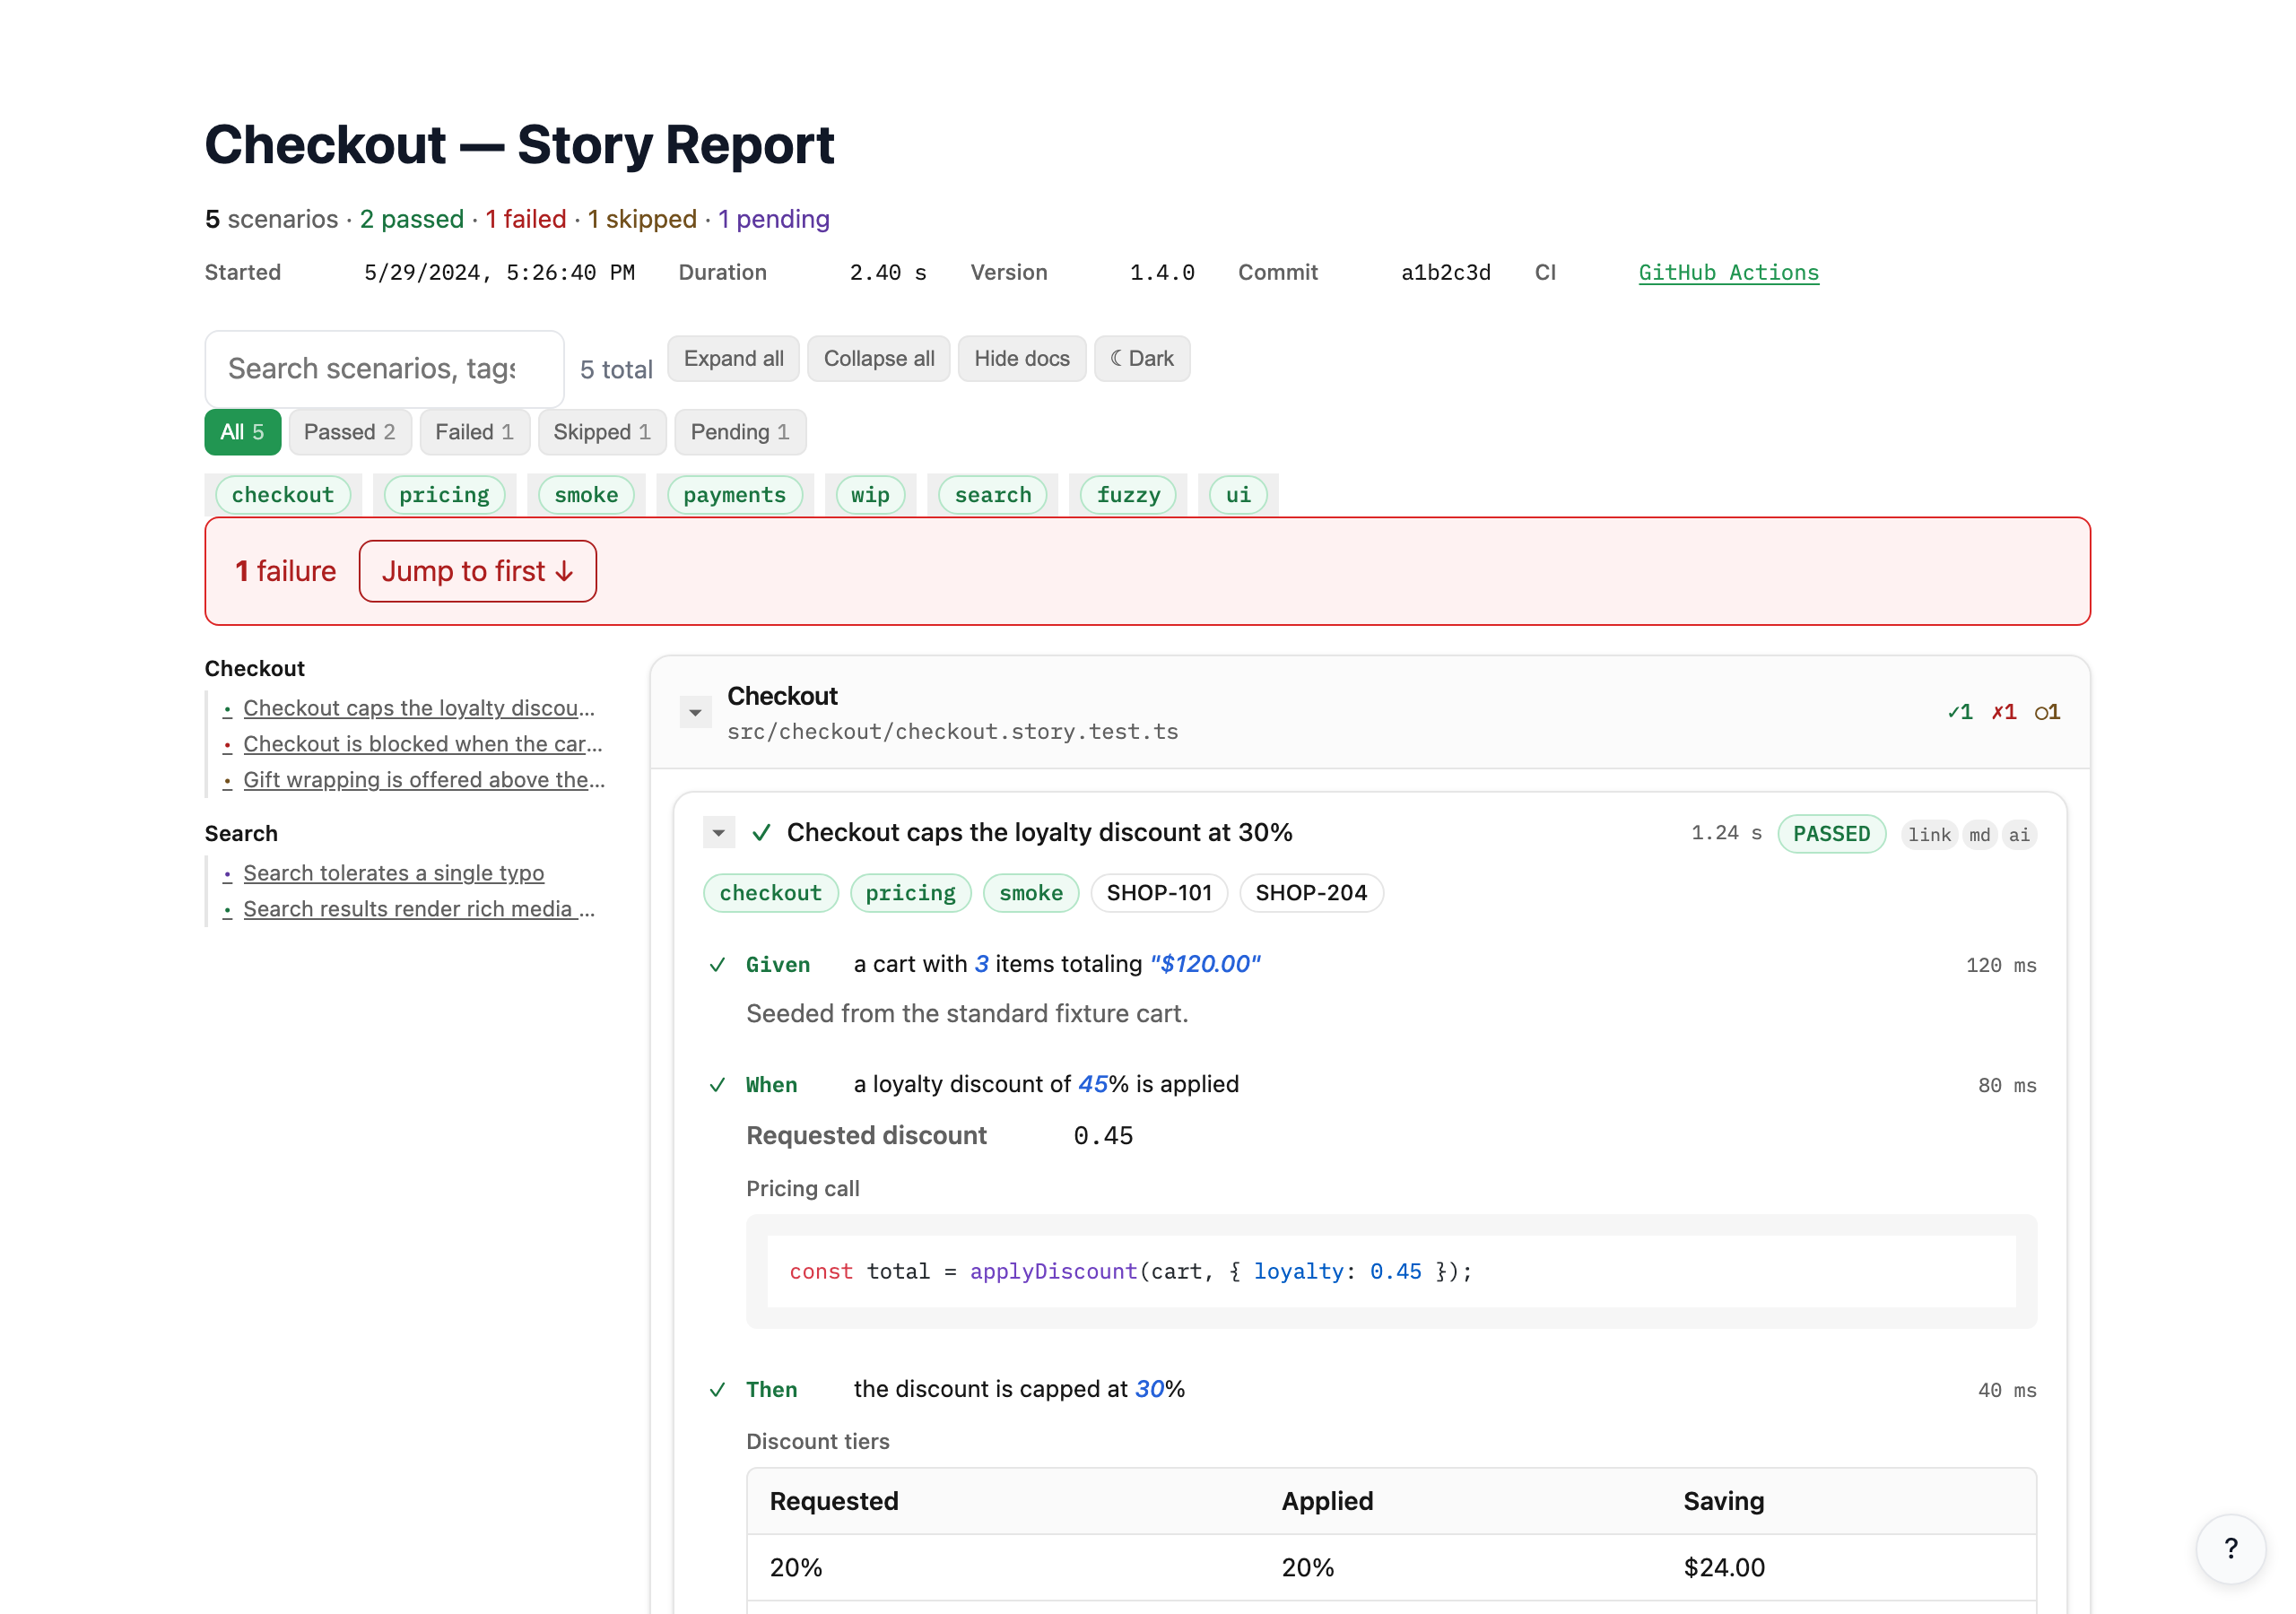Click the pricing call code block
2296x1614 pixels.
(x=1391, y=1272)
